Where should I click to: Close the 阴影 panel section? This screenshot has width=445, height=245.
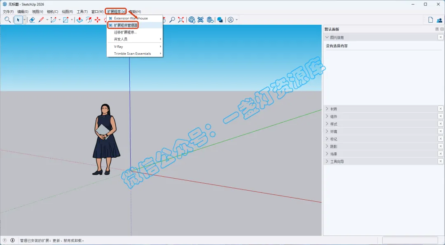point(440,146)
